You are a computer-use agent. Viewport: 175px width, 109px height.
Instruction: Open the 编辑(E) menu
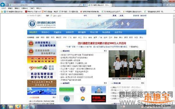10,8
